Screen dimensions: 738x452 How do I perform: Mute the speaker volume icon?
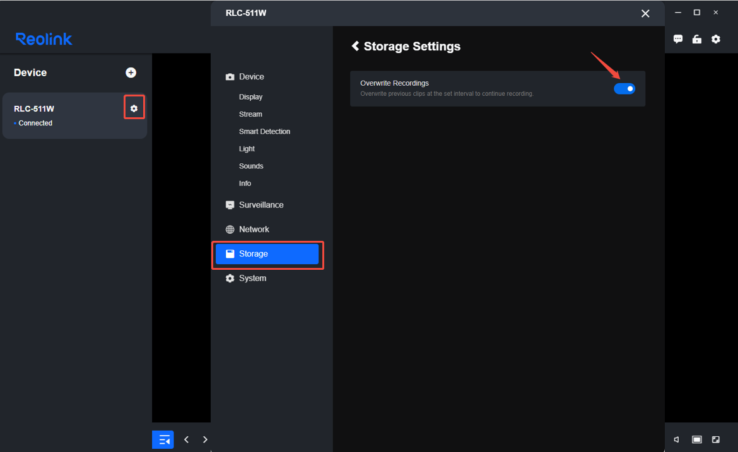[x=677, y=439]
